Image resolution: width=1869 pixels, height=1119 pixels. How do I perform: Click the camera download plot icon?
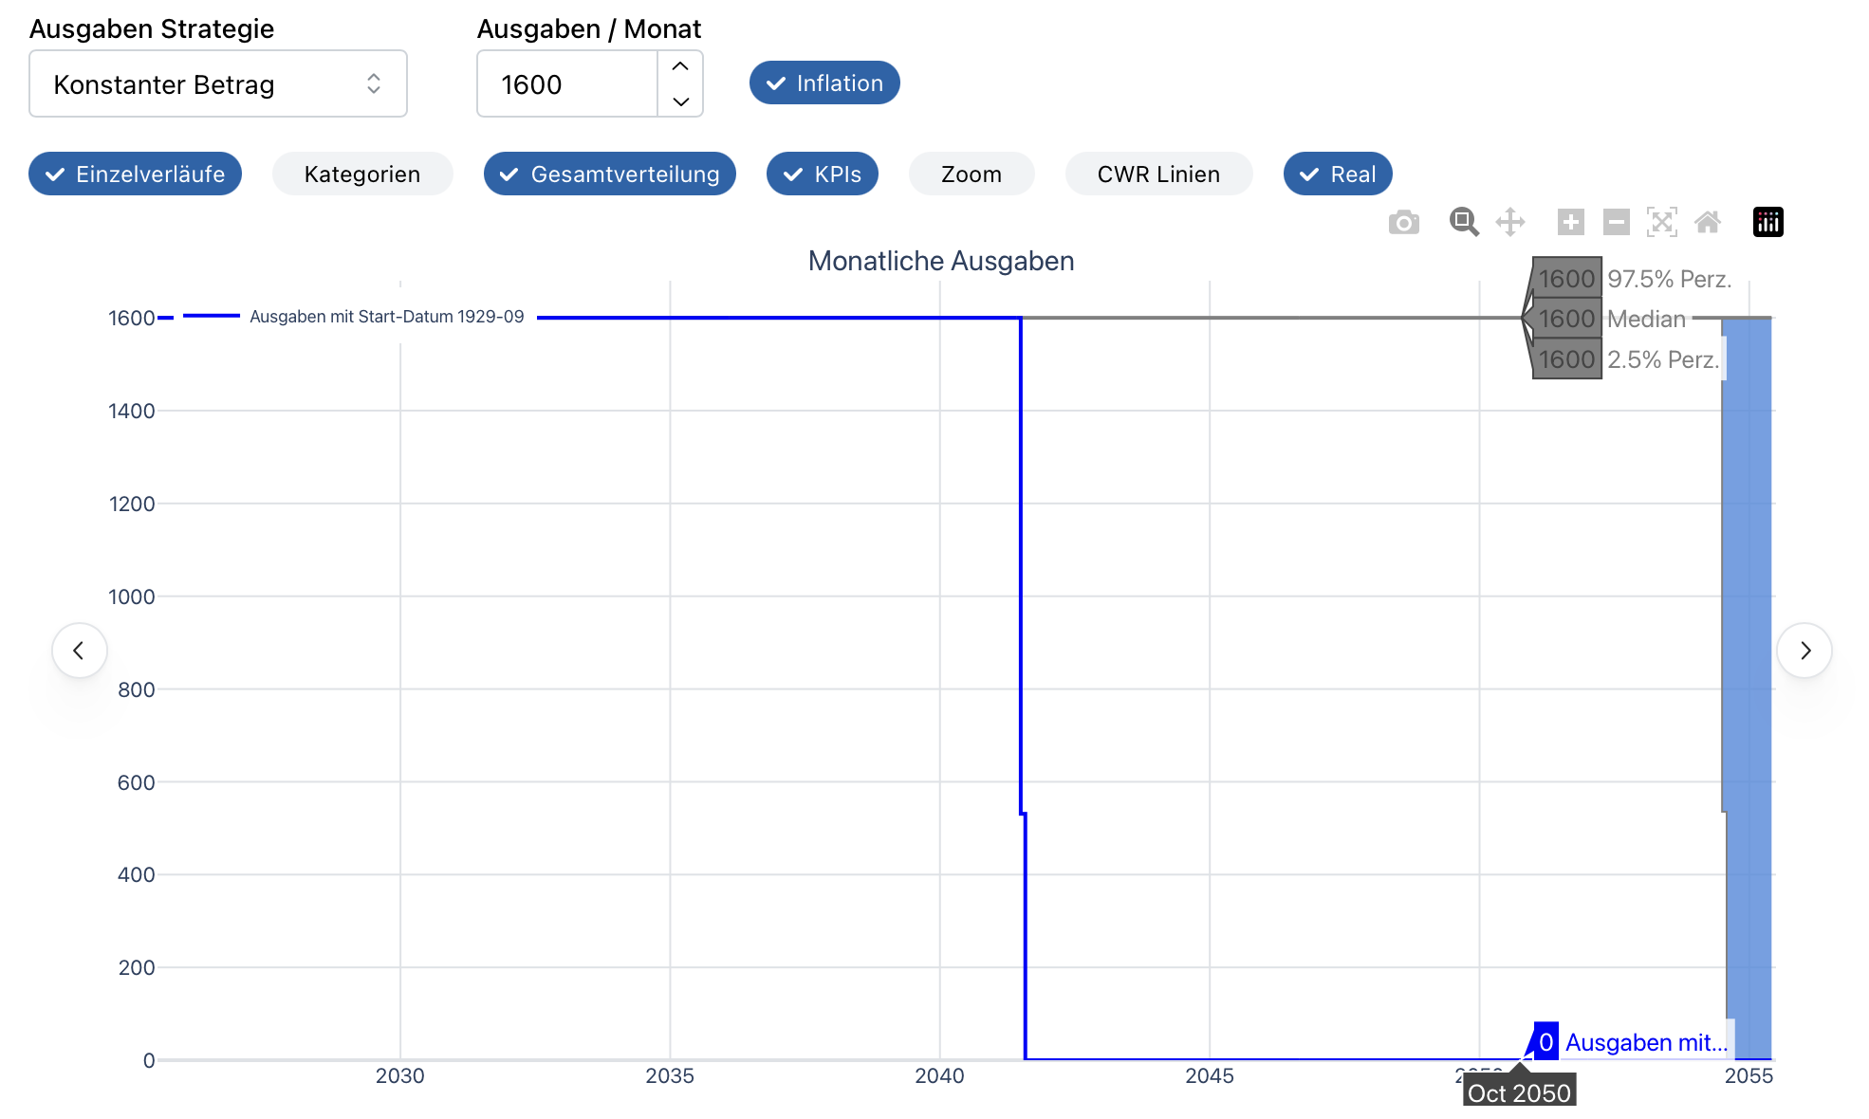point(1403,222)
